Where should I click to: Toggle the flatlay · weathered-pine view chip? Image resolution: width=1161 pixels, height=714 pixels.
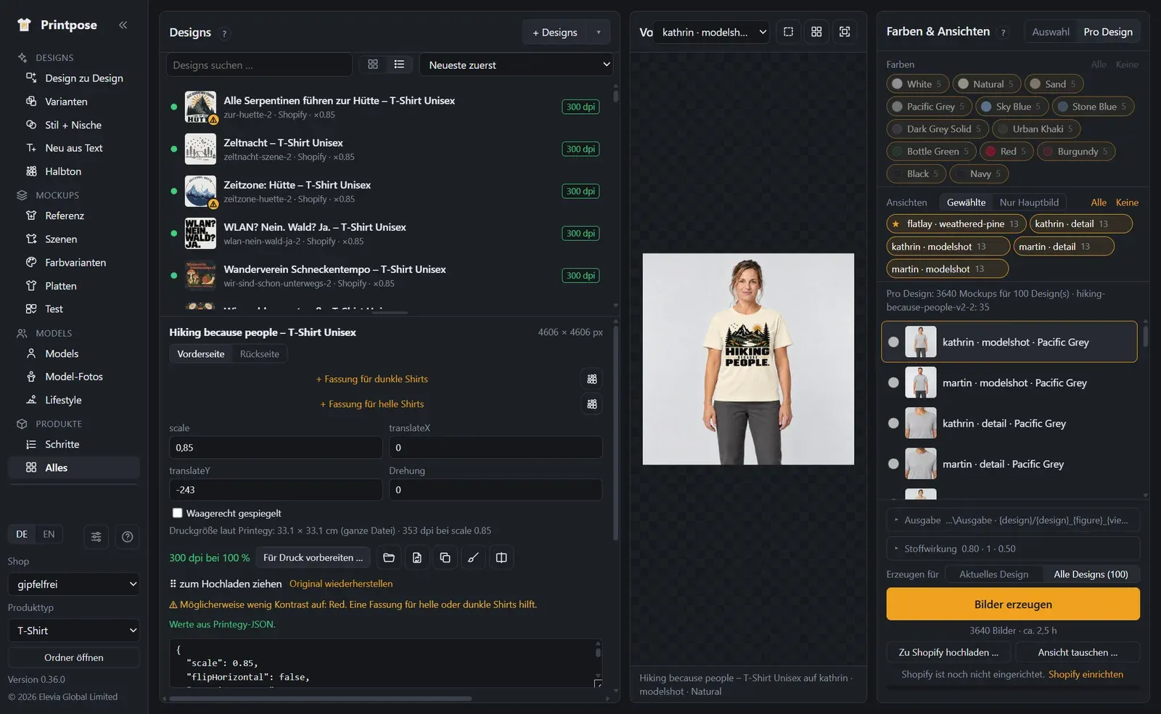click(x=957, y=223)
